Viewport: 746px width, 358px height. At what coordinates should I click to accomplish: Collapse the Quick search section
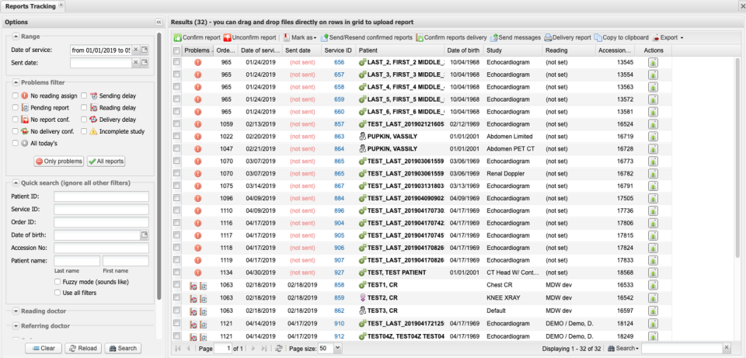tap(16, 182)
